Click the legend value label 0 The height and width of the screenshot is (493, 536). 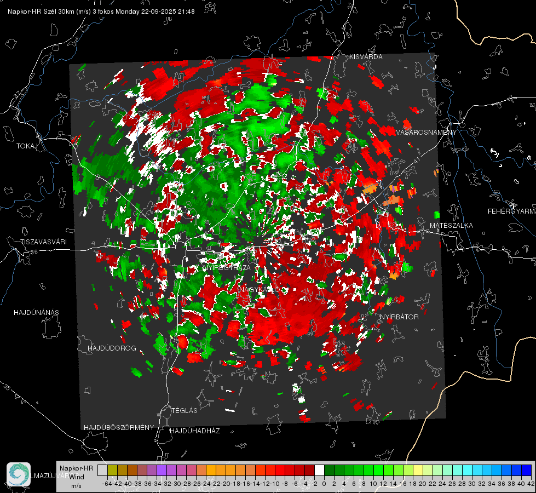pyautogui.click(x=324, y=484)
